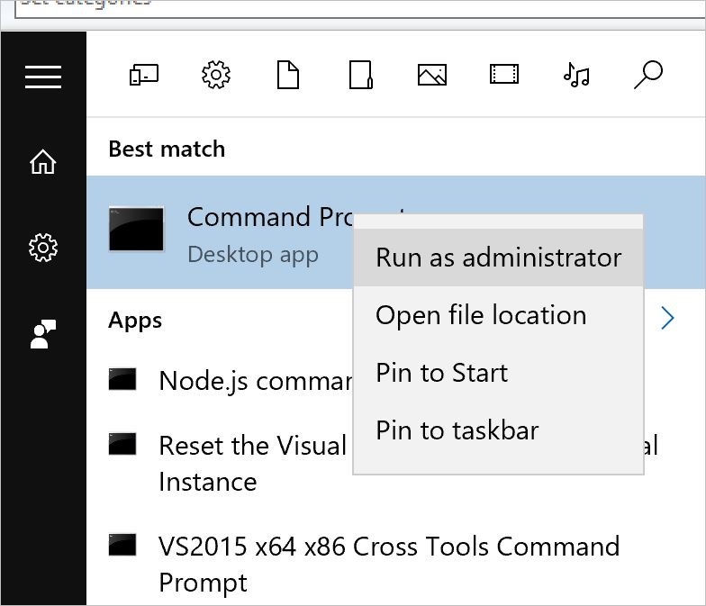This screenshot has height=606, width=706.
Task: Filter results by Settings gear in top row
Action: pos(216,75)
